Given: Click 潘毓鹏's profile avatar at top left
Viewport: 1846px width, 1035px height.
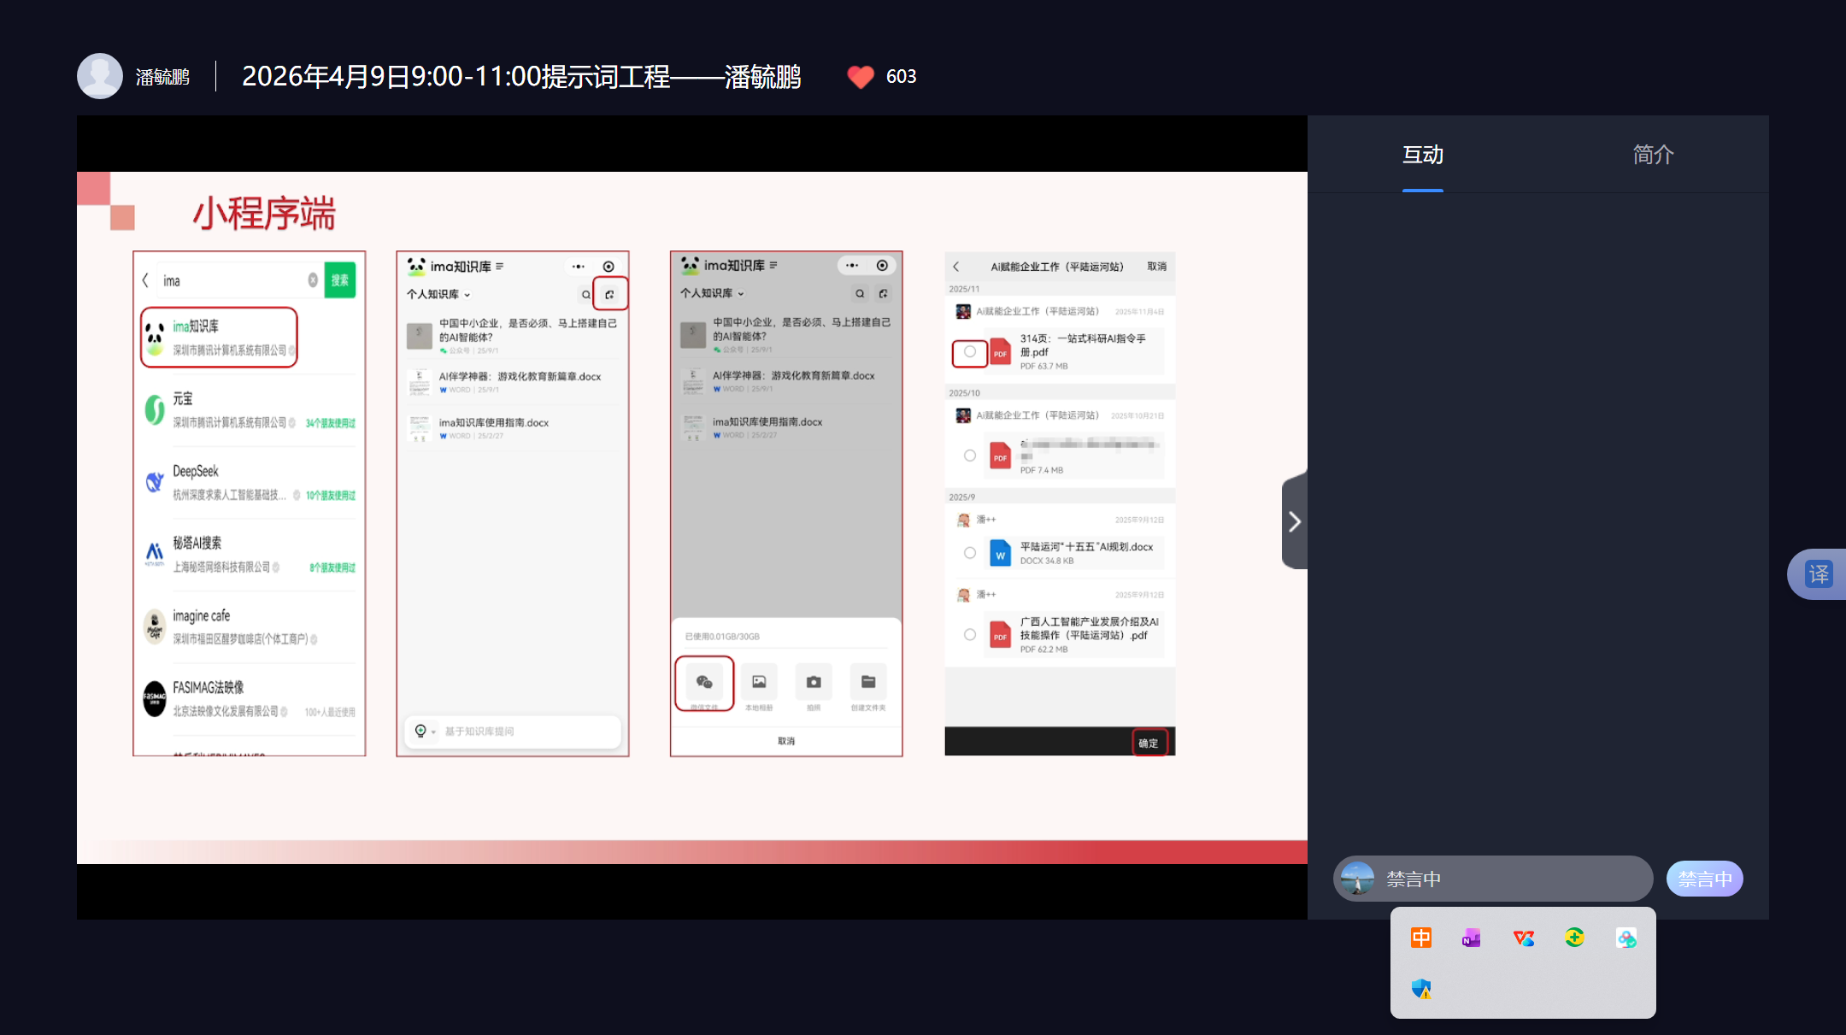Looking at the screenshot, I should click(100, 77).
